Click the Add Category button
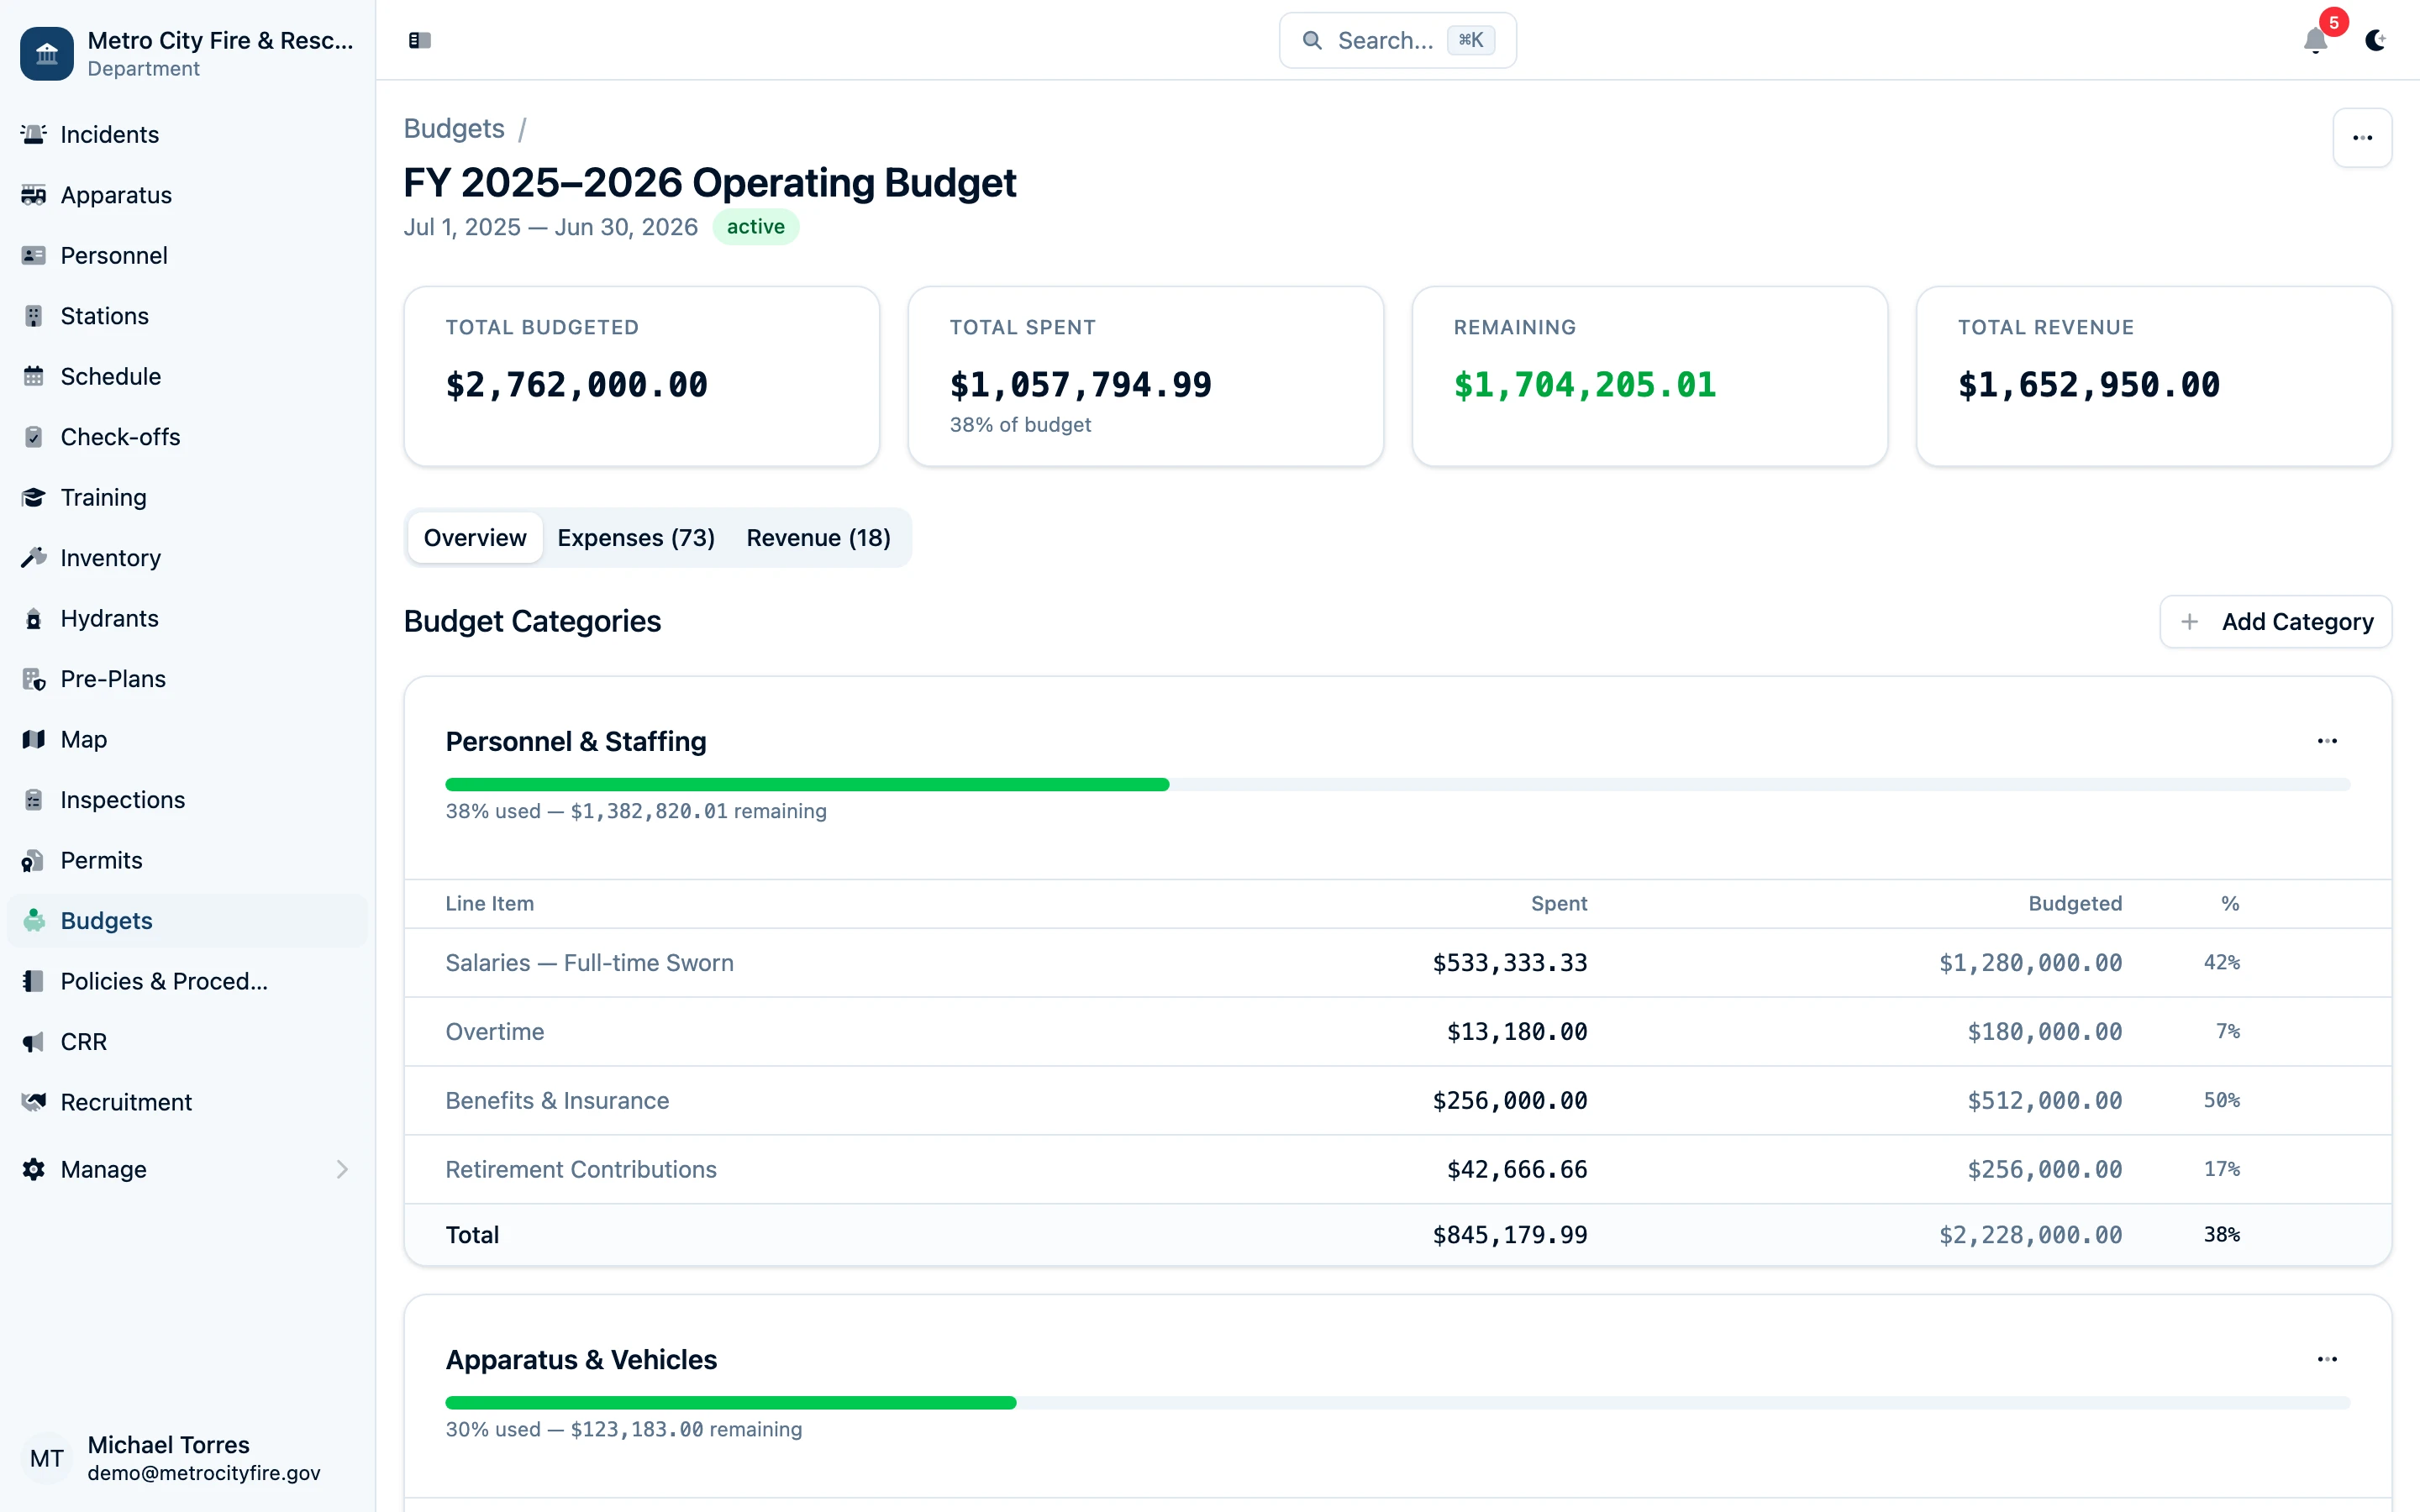 [x=2275, y=621]
